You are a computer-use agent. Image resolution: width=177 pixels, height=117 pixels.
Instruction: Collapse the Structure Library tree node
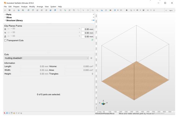(x=5, y=20)
